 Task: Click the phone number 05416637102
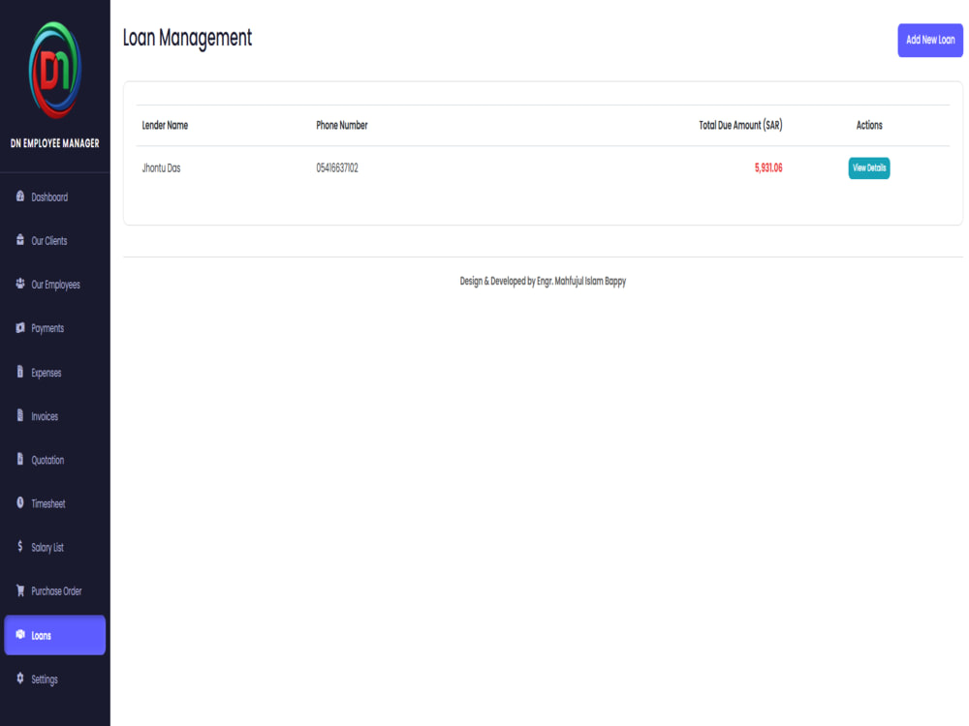(337, 167)
